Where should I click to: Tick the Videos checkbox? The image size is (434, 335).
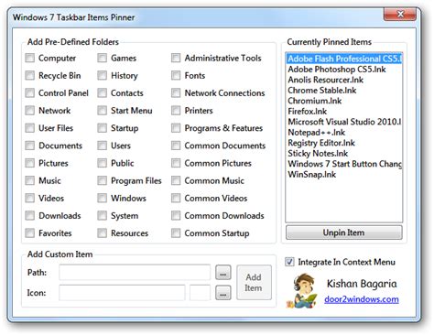pyautogui.click(x=29, y=198)
